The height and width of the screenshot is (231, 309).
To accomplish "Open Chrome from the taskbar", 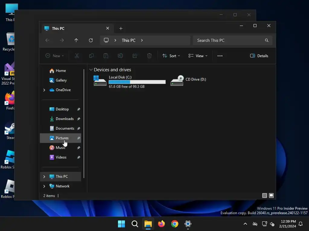I will 175,224.
